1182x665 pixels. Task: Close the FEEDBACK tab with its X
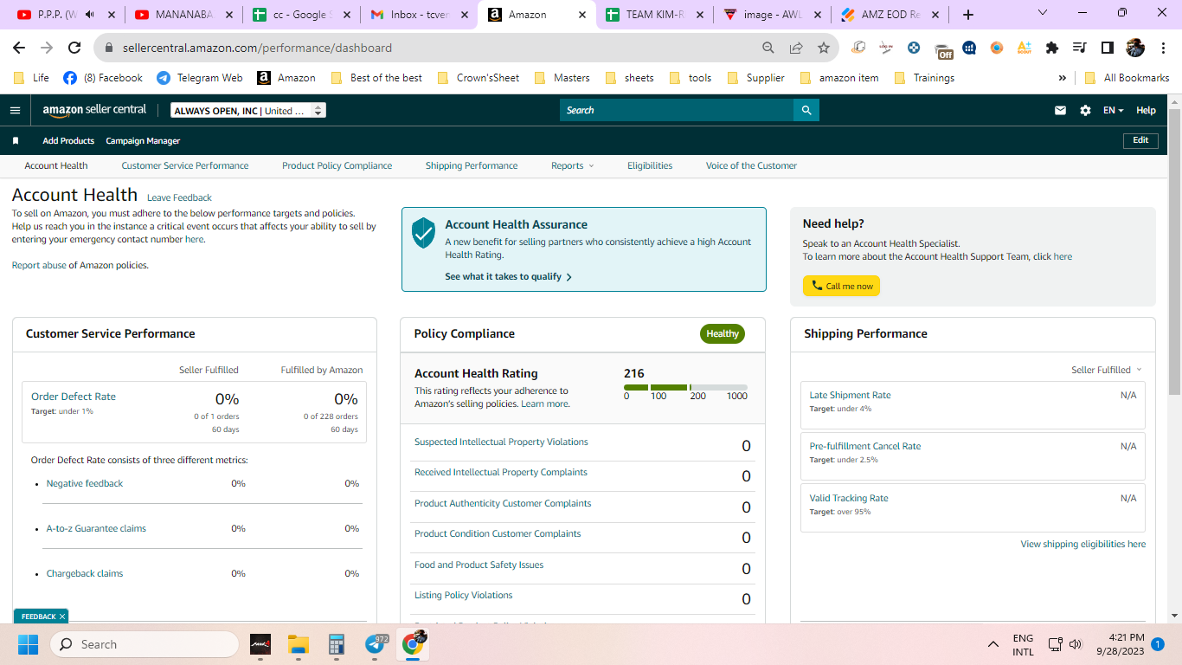pos(62,617)
